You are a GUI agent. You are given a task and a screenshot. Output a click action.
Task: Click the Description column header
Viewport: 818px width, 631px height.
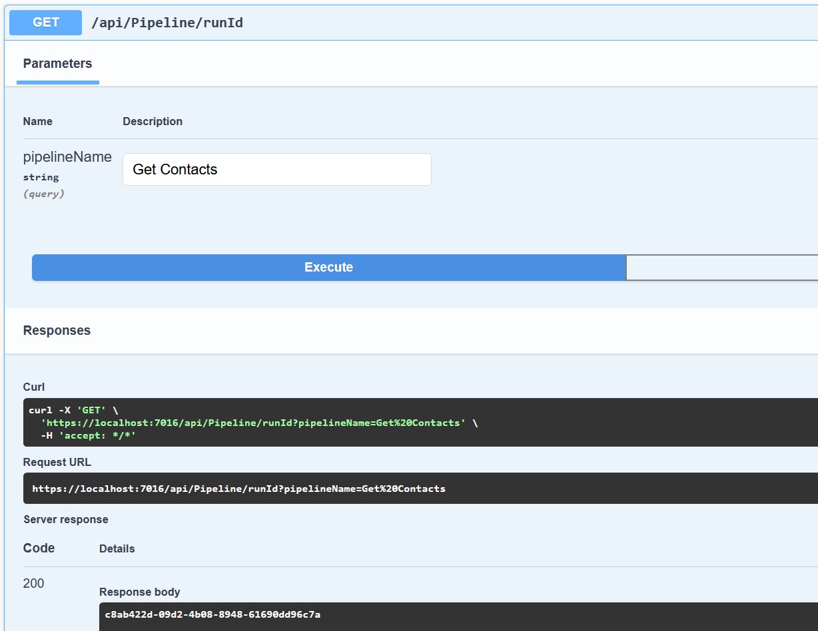[x=153, y=121]
